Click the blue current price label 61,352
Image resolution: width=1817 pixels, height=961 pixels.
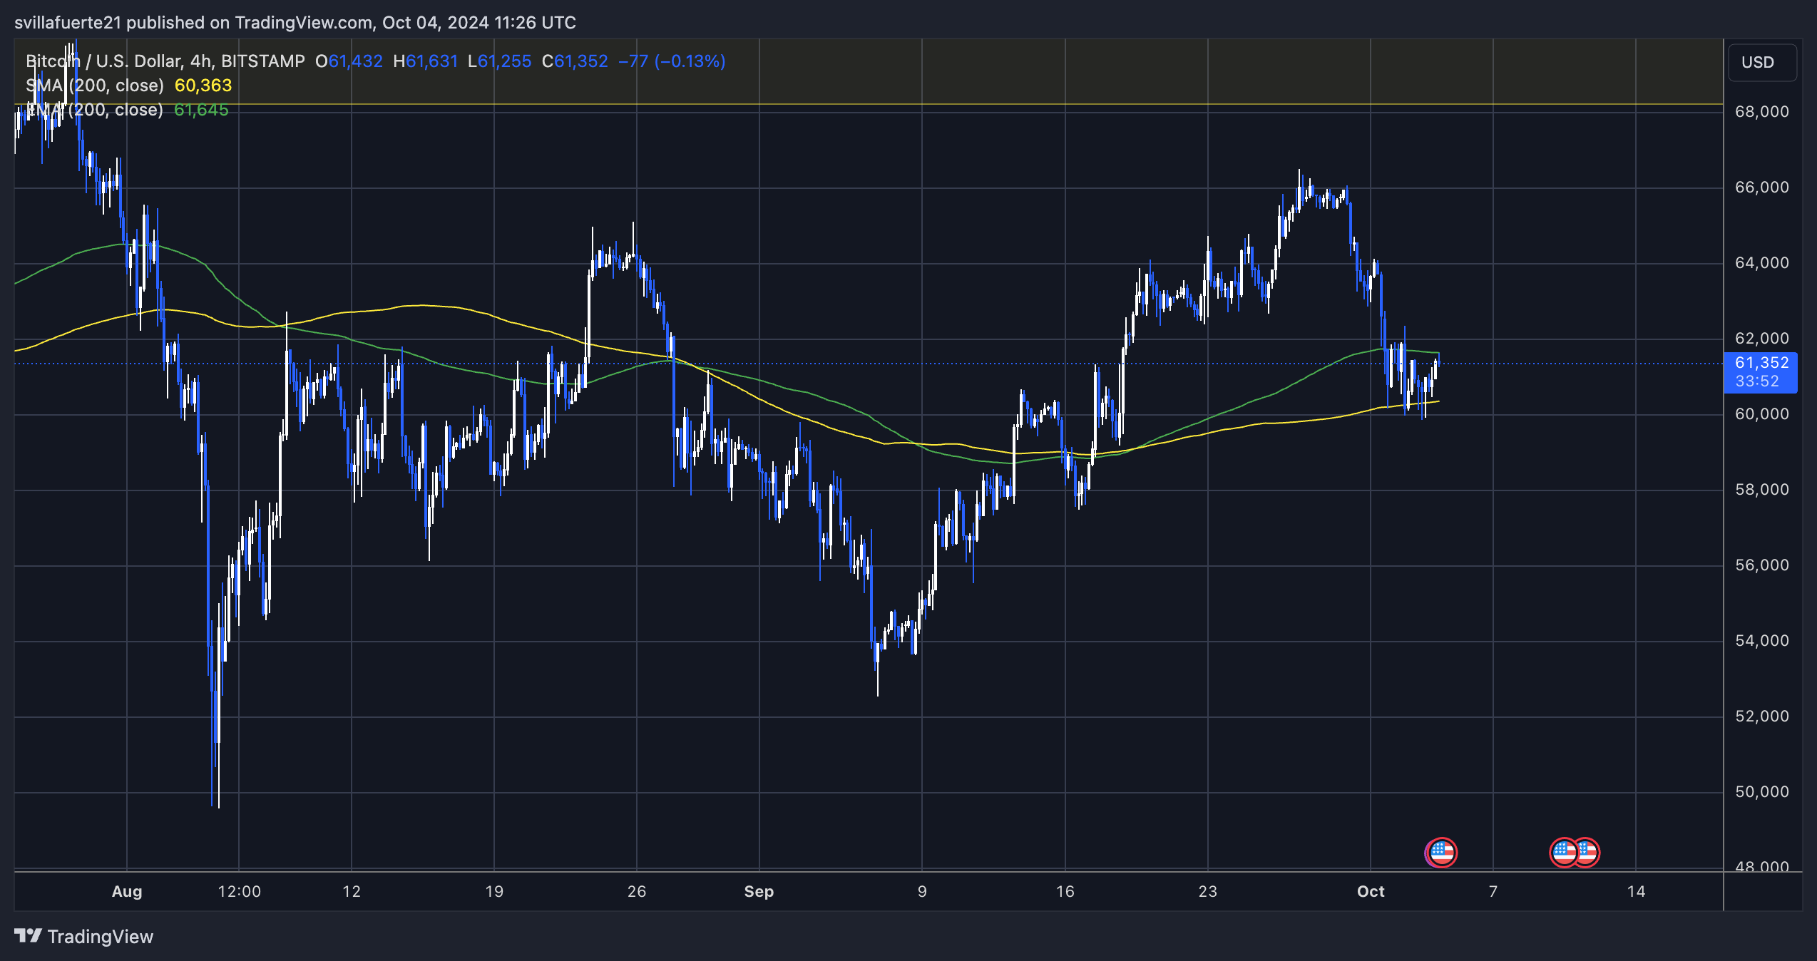tap(1761, 363)
